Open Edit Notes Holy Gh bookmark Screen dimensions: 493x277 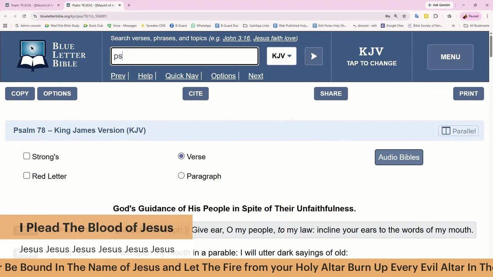[x=330, y=26]
